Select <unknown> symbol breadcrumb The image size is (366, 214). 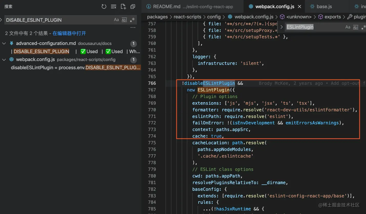click(299, 17)
